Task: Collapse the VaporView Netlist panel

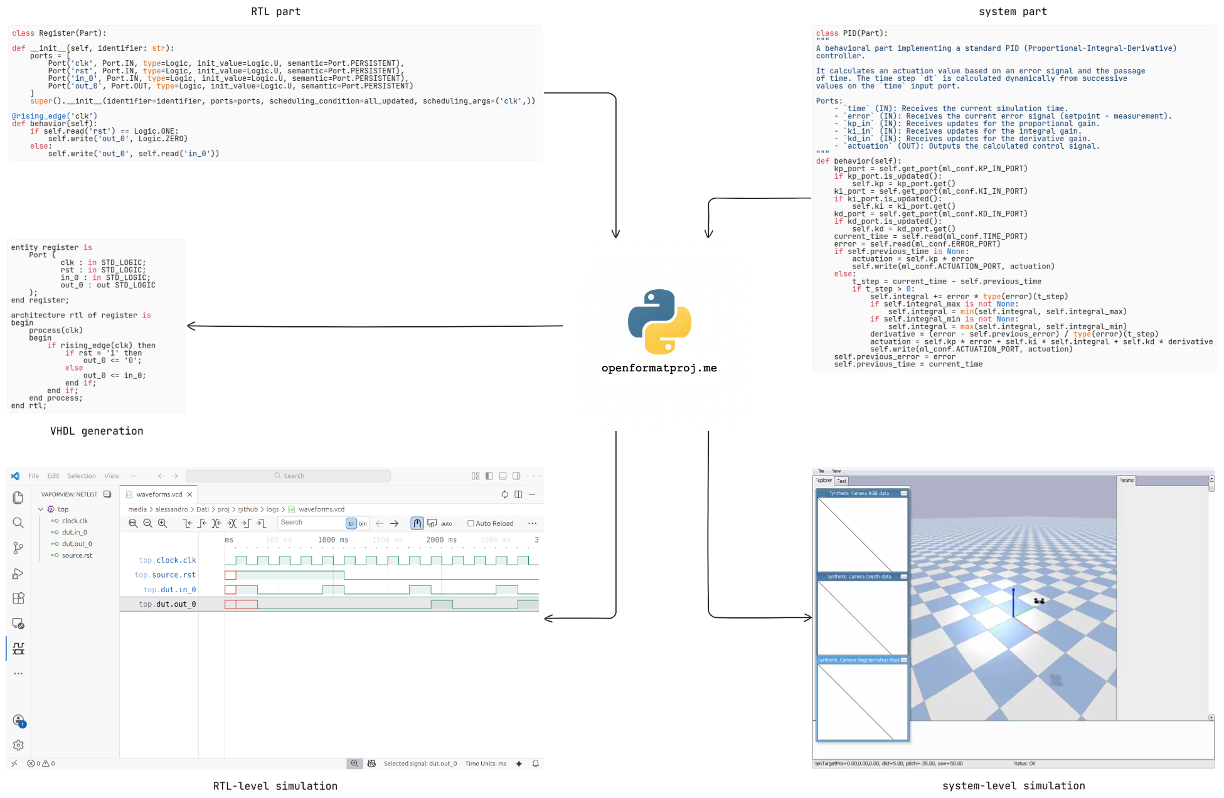Action: point(107,494)
